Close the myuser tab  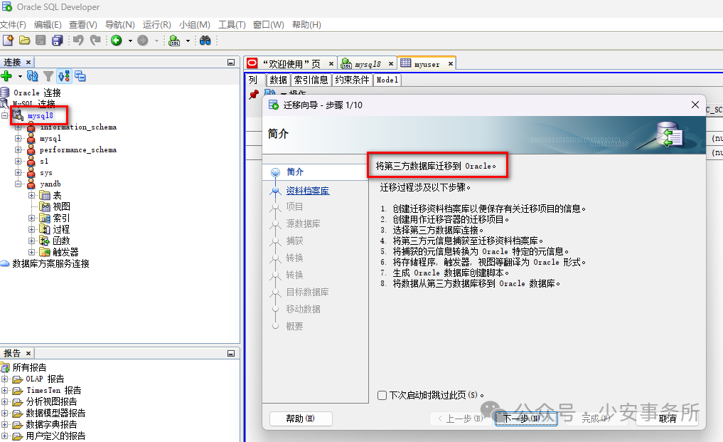pos(451,63)
